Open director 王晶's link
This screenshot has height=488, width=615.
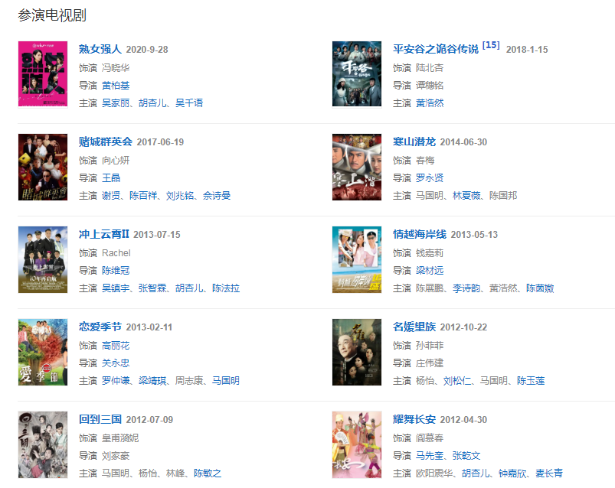111,177
